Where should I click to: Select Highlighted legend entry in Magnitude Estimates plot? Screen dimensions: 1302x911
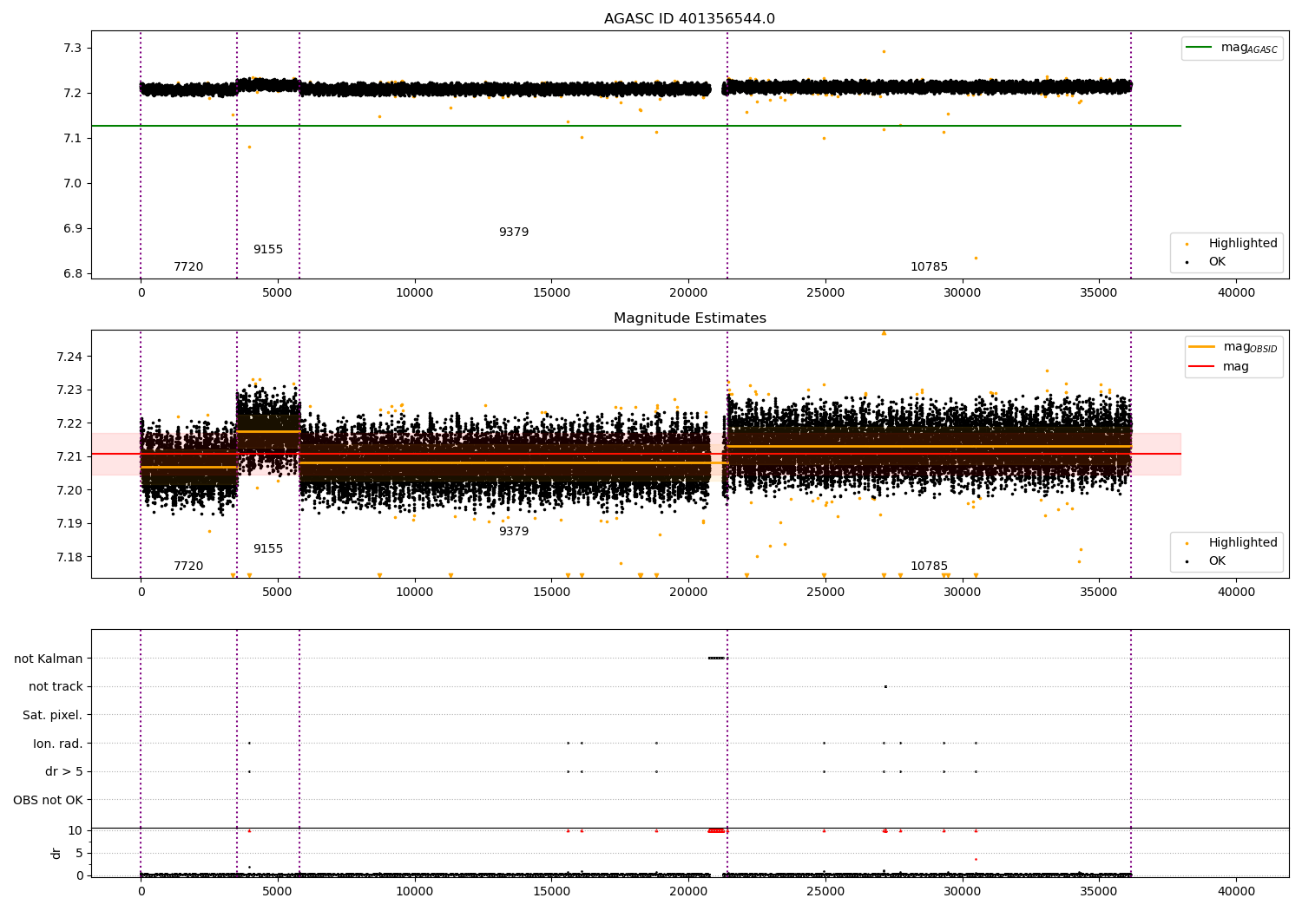tap(1243, 543)
